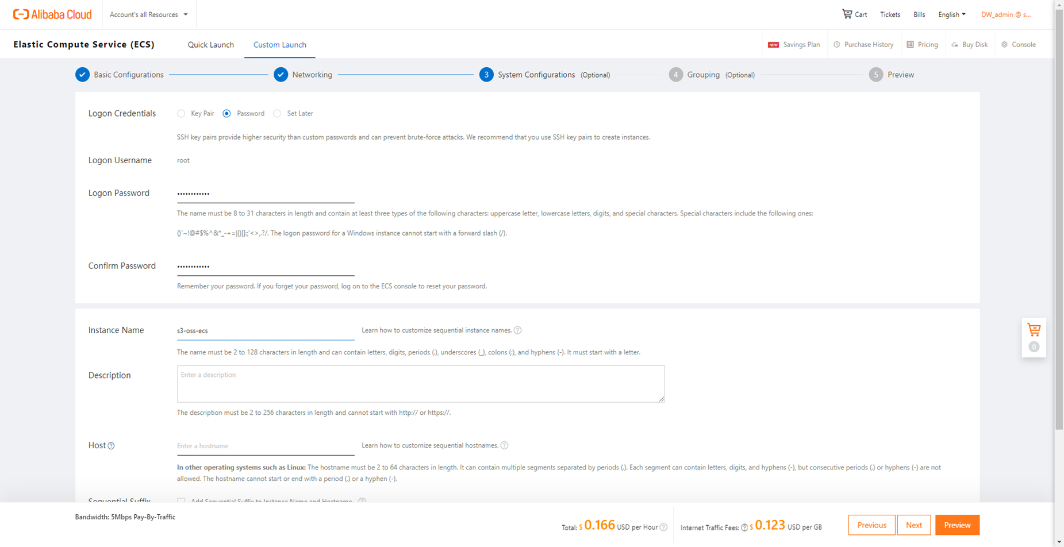Click the Buy Disk cloud icon
Screen dimensions: 1064x547
point(955,44)
